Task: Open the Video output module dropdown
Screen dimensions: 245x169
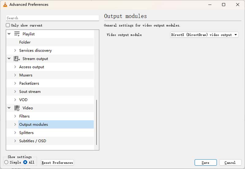Action: point(204,35)
